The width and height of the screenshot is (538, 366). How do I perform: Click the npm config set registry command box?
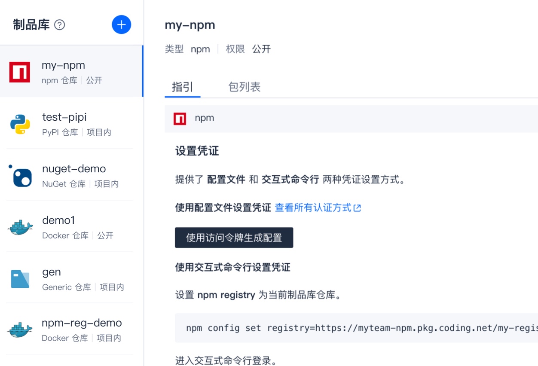(356, 328)
